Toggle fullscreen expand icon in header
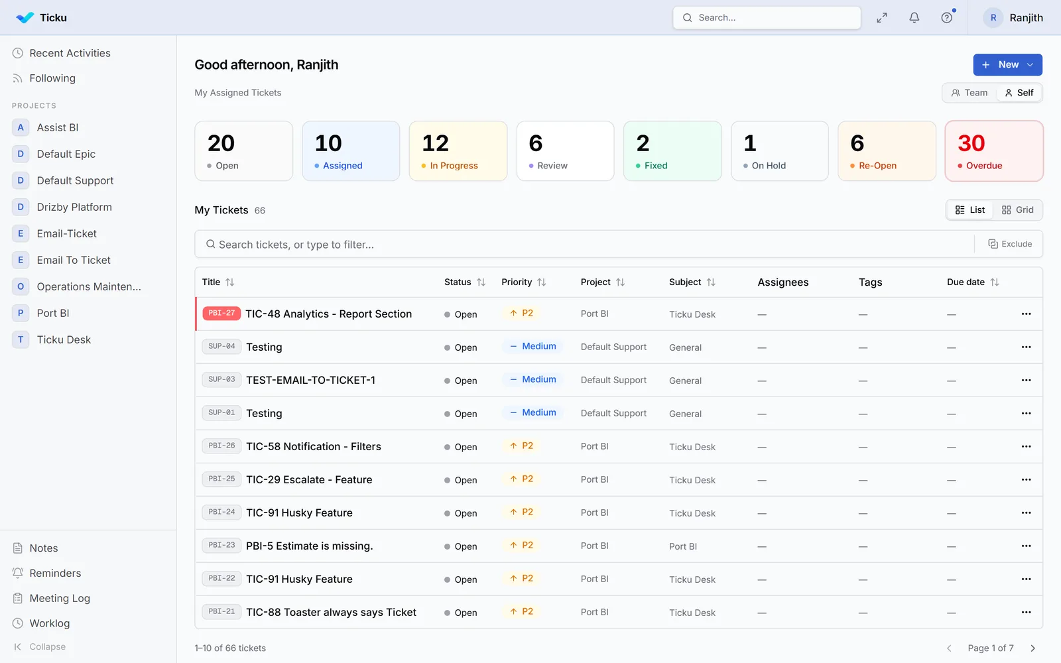This screenshot has height=663, width=1061. (x=882, y=18)
